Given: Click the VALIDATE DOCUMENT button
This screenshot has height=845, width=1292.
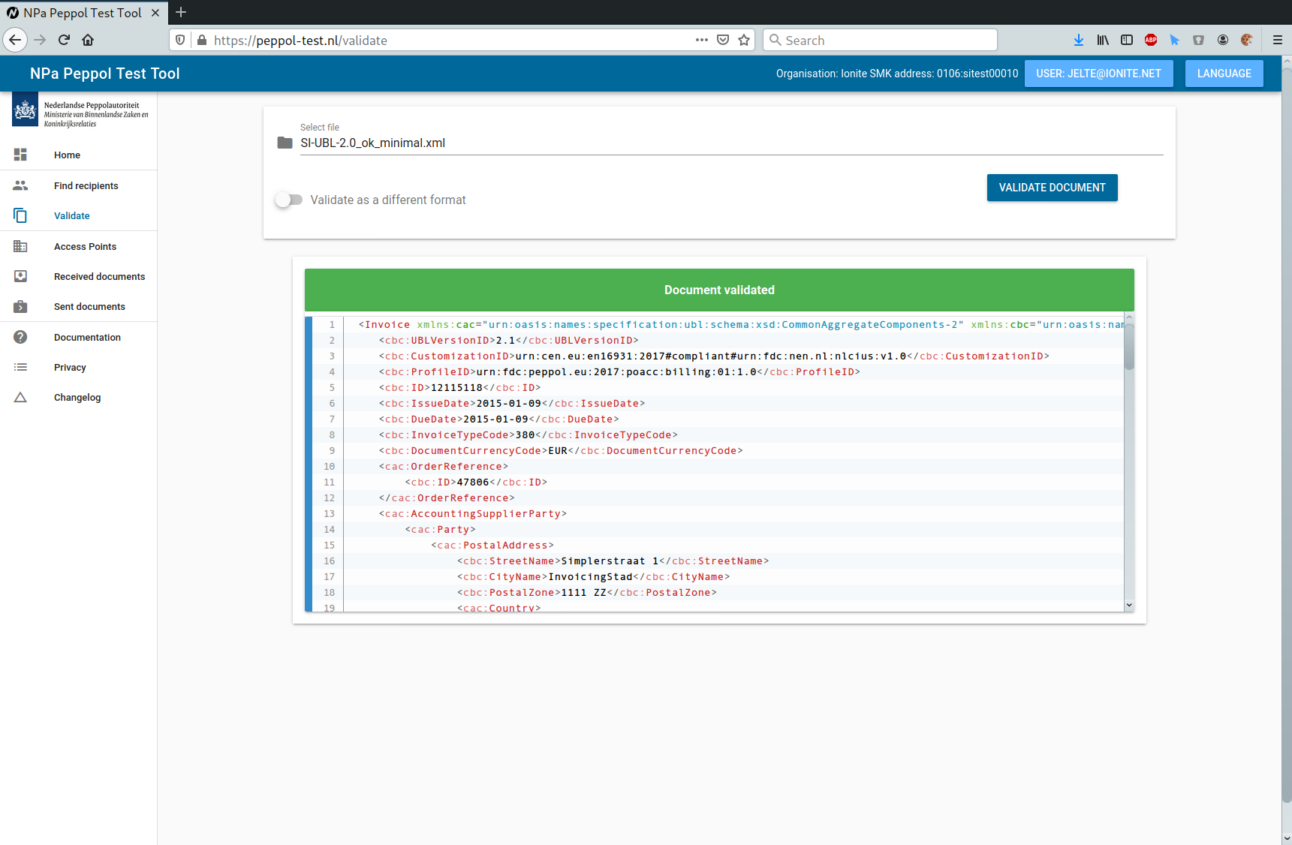Looking at the screenshot, I should pyautogui.click(x=1052, y=188).
